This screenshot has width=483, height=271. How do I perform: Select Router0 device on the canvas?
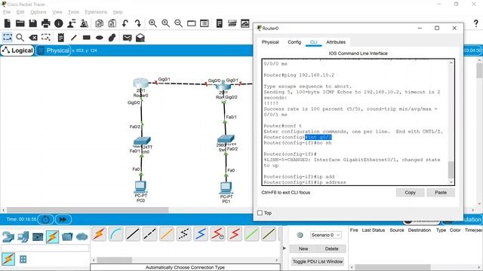(141, 84)
